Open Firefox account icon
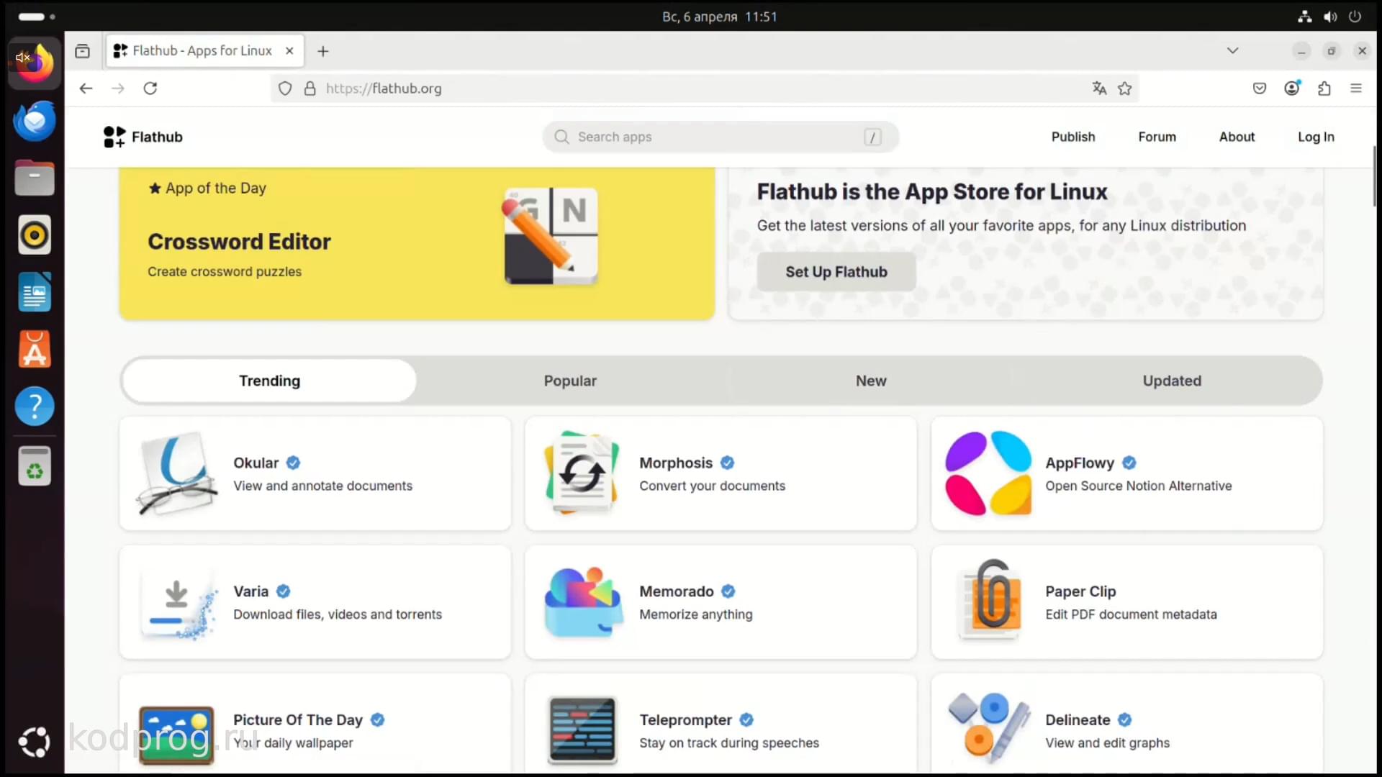 point(1292,88)
